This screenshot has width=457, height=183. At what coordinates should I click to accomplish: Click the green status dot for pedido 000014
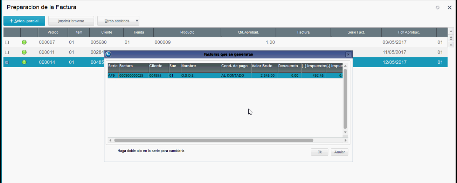(x=24, y=62)
